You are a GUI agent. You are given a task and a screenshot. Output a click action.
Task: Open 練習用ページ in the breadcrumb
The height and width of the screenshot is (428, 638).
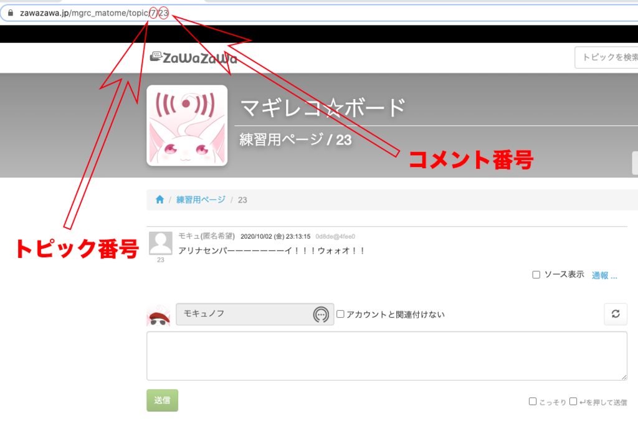pos(201,200)
